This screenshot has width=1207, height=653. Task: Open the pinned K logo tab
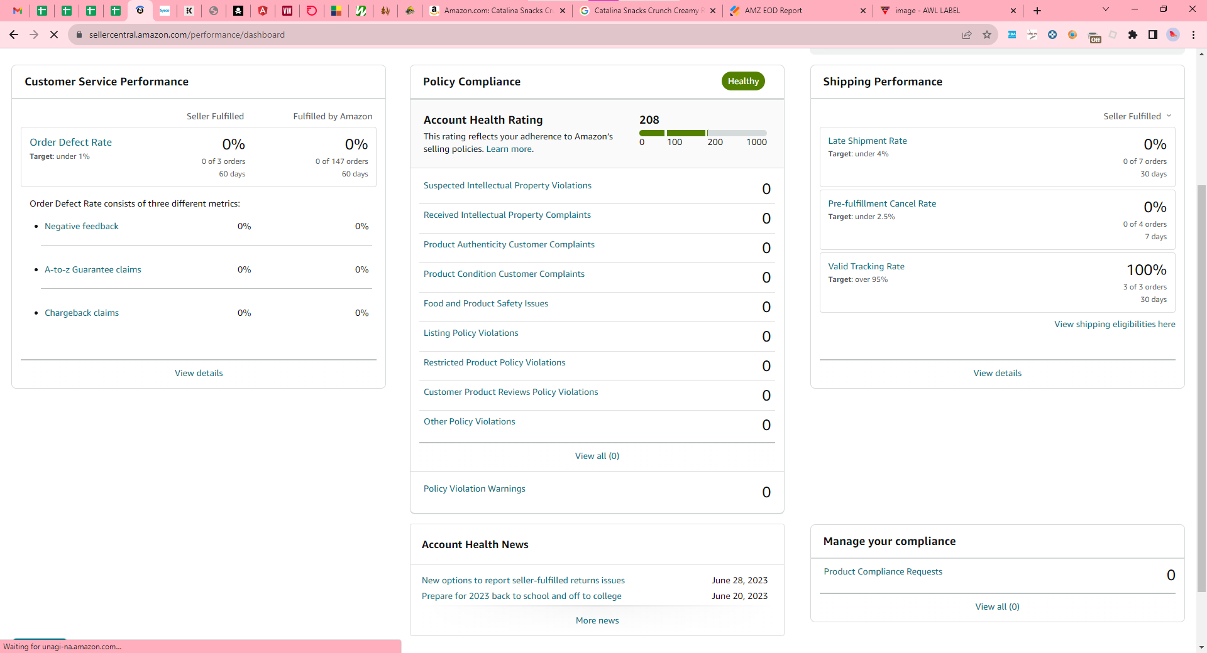pos(189,11)
